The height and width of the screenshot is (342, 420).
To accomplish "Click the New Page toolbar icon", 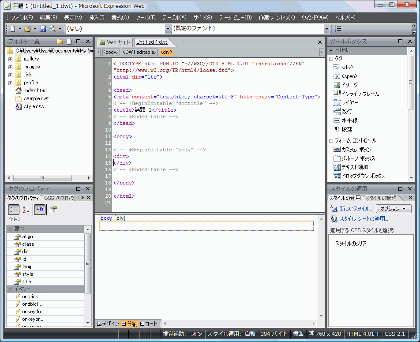I will click(x=13, y=29).
